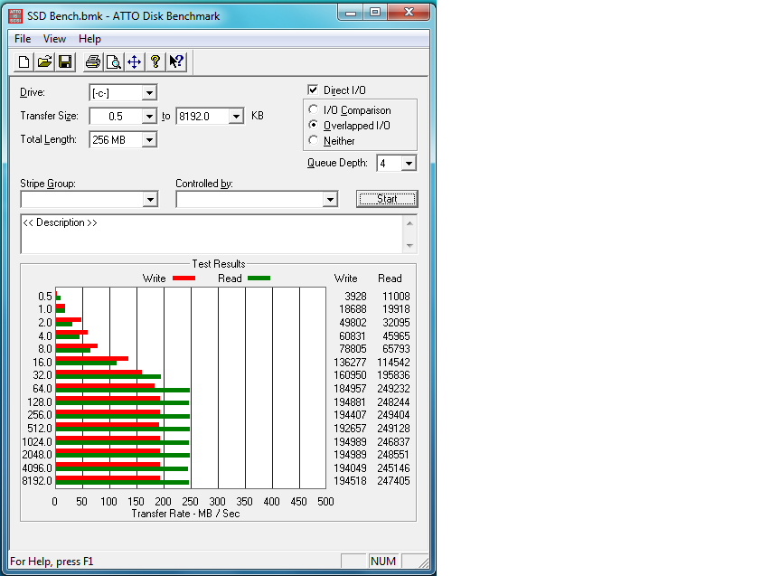781x576 pixels.
Task: Toggle the Direct I/O checkbox
Action: (313, 90)
